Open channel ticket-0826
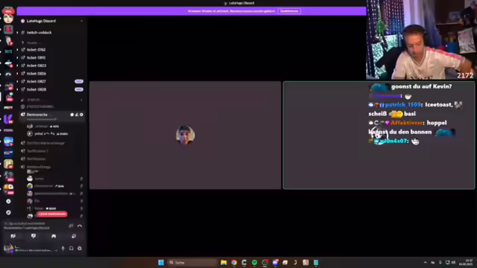 click(37, 74)
